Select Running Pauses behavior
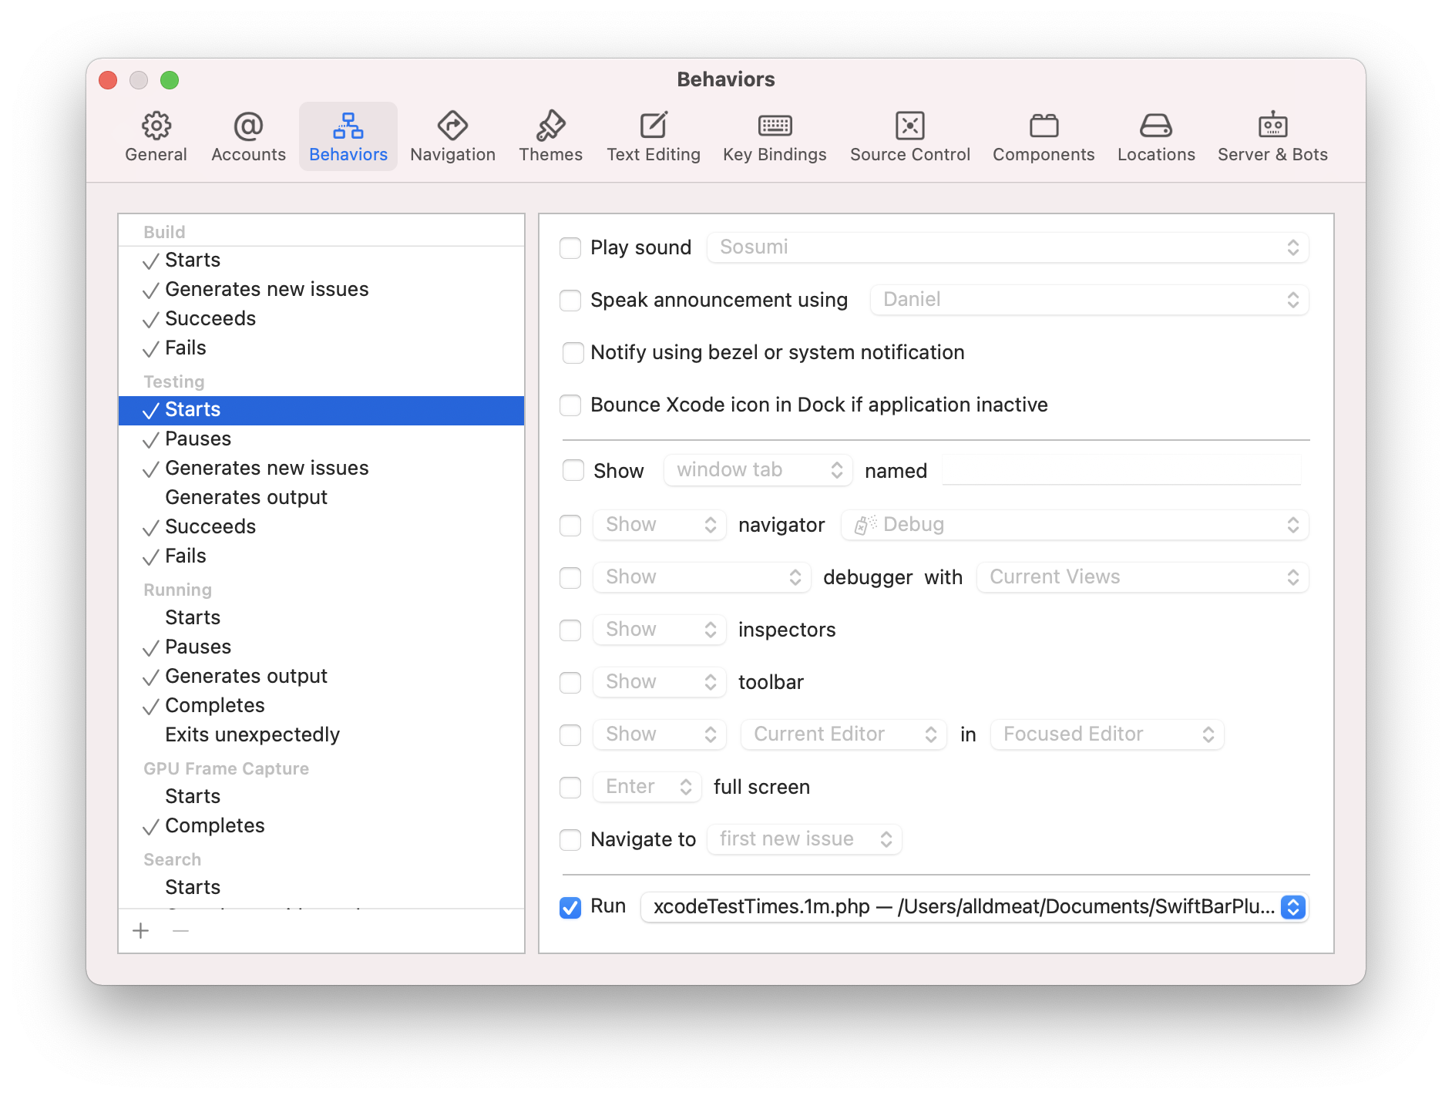 [321, 647]
